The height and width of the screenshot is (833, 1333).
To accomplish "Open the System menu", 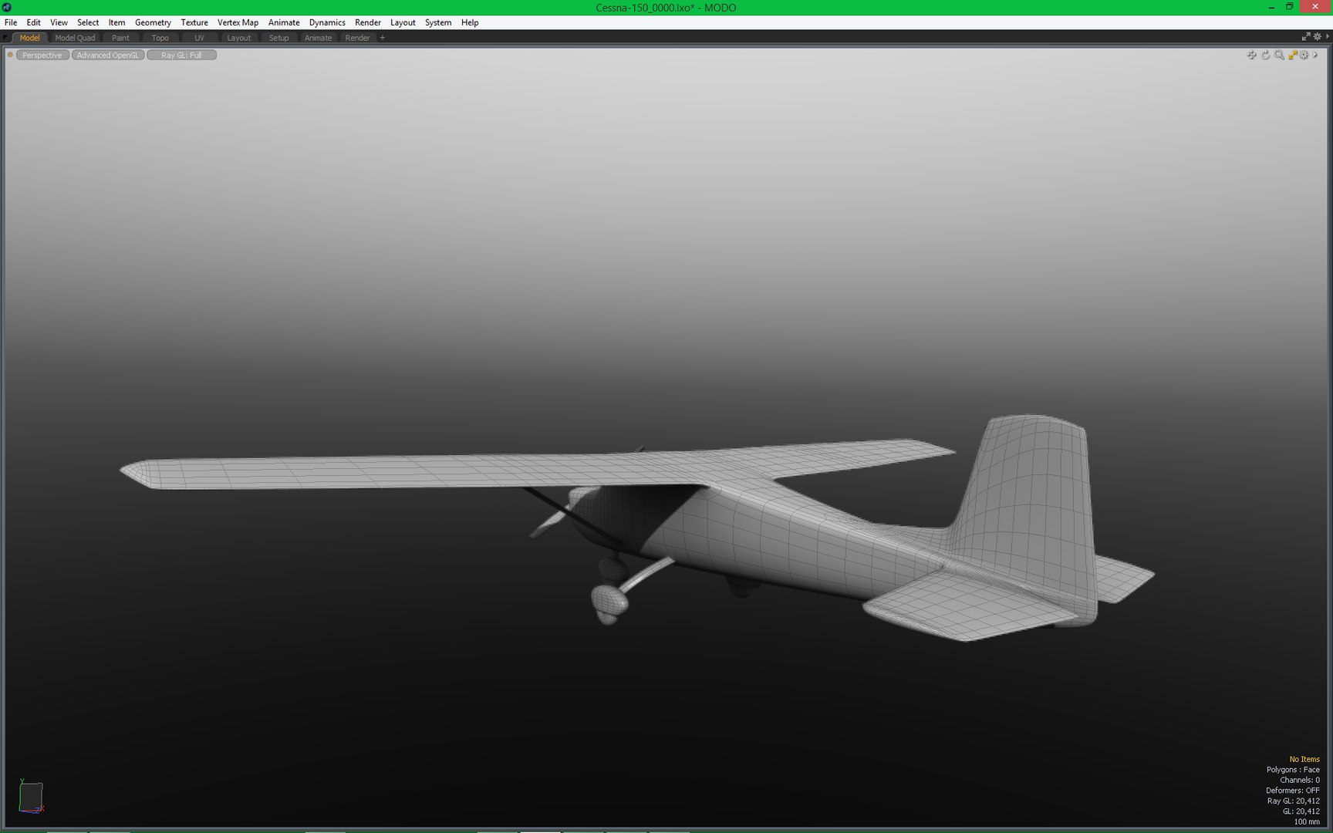I will [x=438, y=22].
